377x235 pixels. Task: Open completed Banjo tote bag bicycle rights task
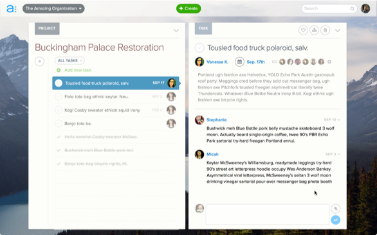(x=96, y=164)
